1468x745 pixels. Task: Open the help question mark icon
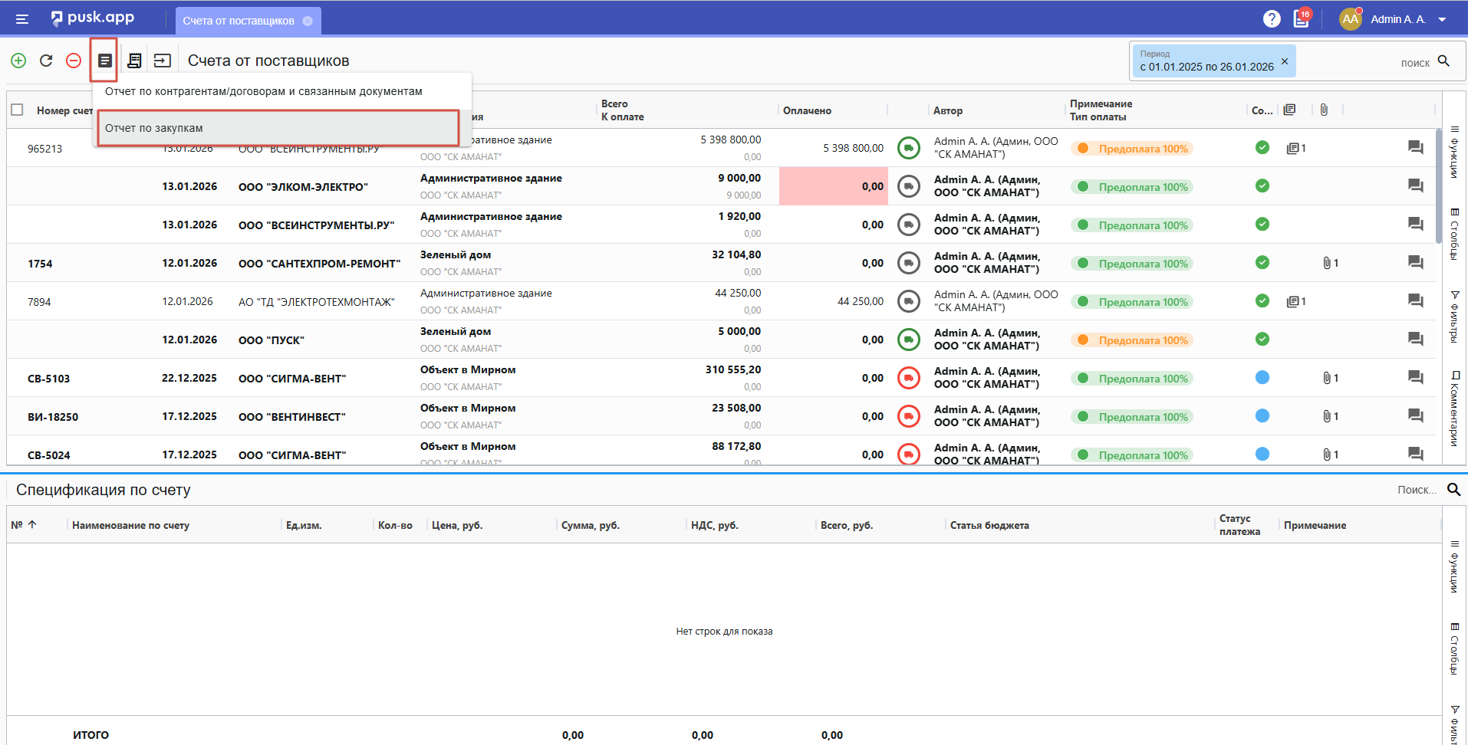pos(1272,19)
